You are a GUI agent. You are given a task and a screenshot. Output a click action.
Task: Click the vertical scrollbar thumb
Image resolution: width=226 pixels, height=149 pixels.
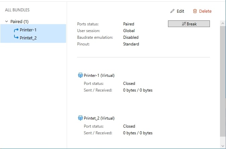[x=223, y=82]
